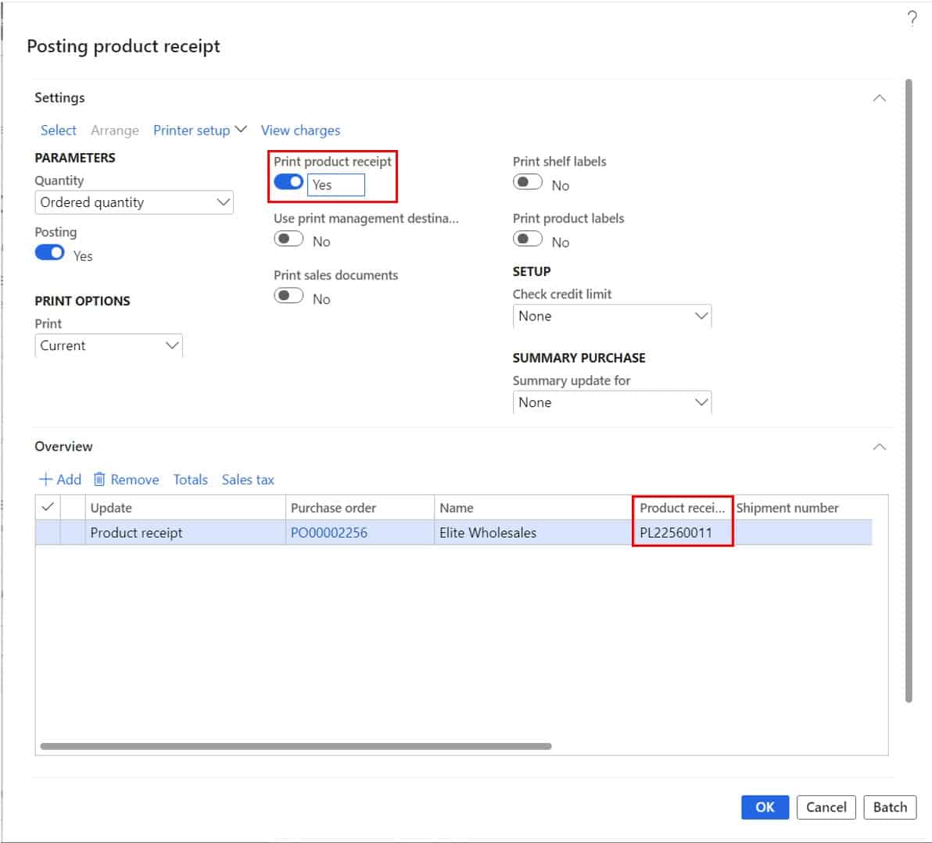The width and height of the screenshot is (932, 843).
Task: Click the Batch button
Action: tap(890, 807)
